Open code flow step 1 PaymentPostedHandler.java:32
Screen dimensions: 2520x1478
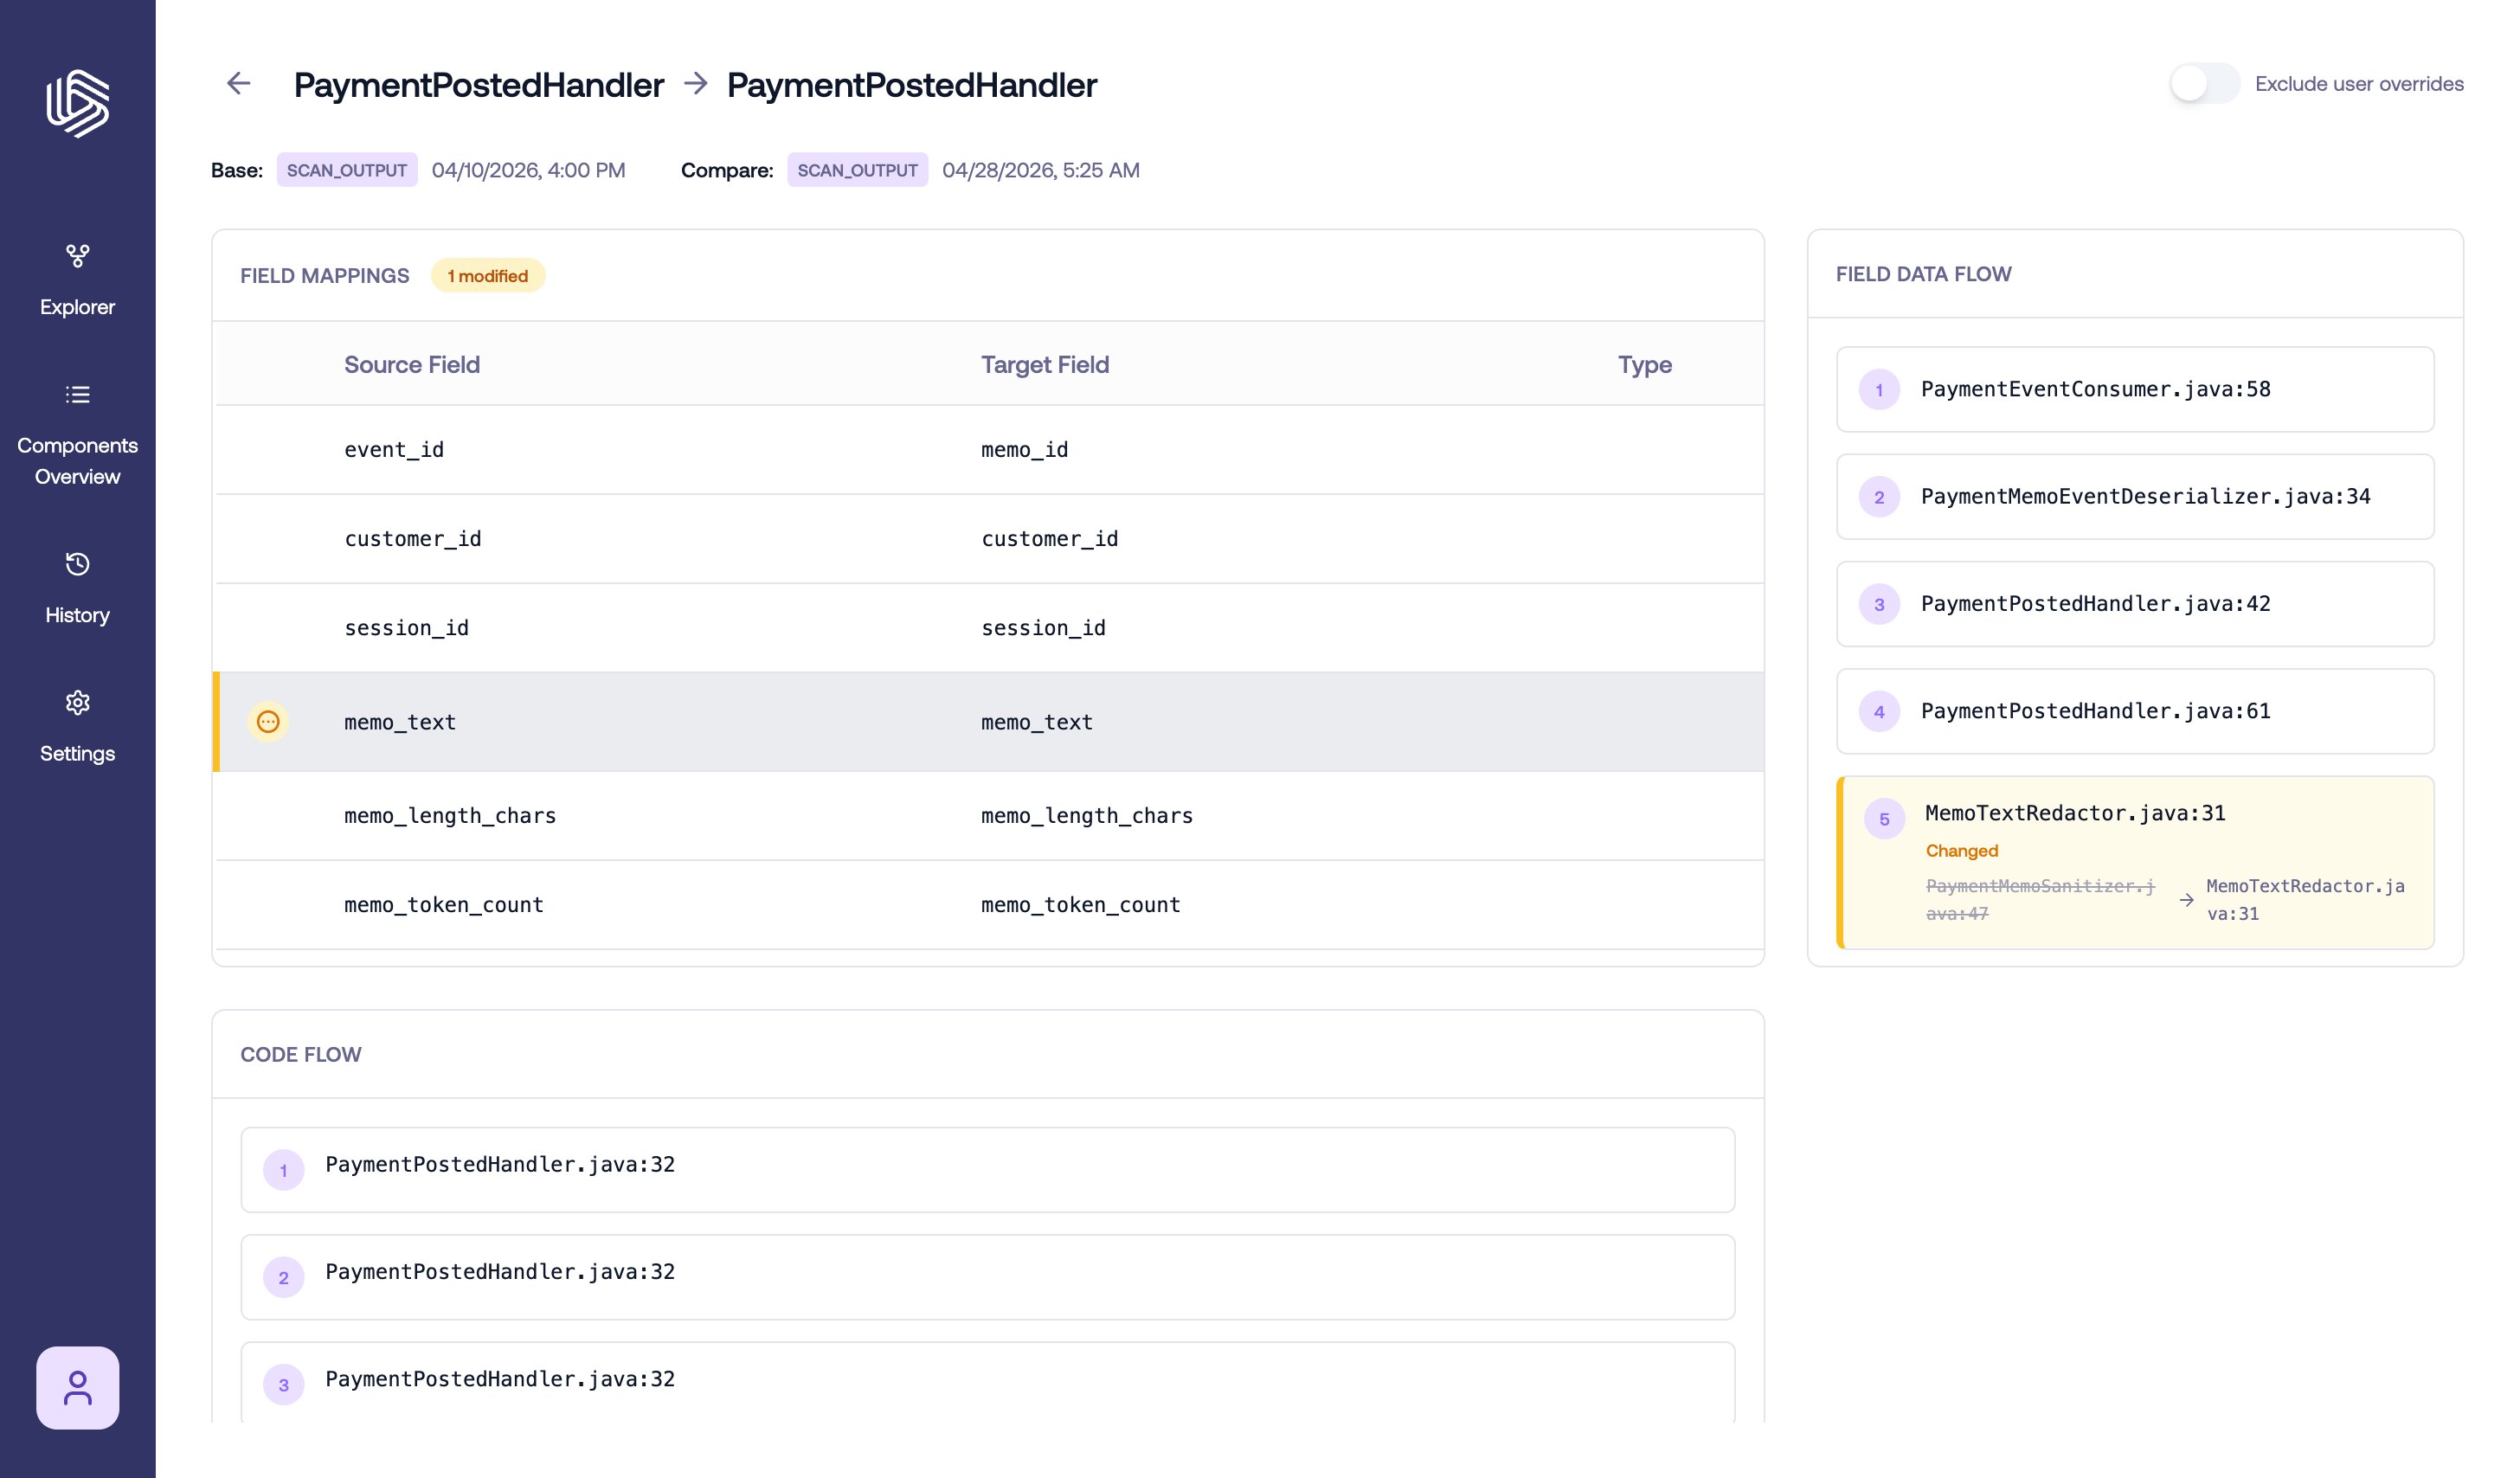988,1170
